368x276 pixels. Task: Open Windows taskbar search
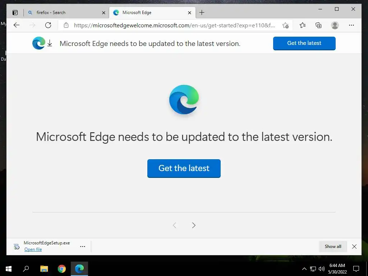(26, 269)
